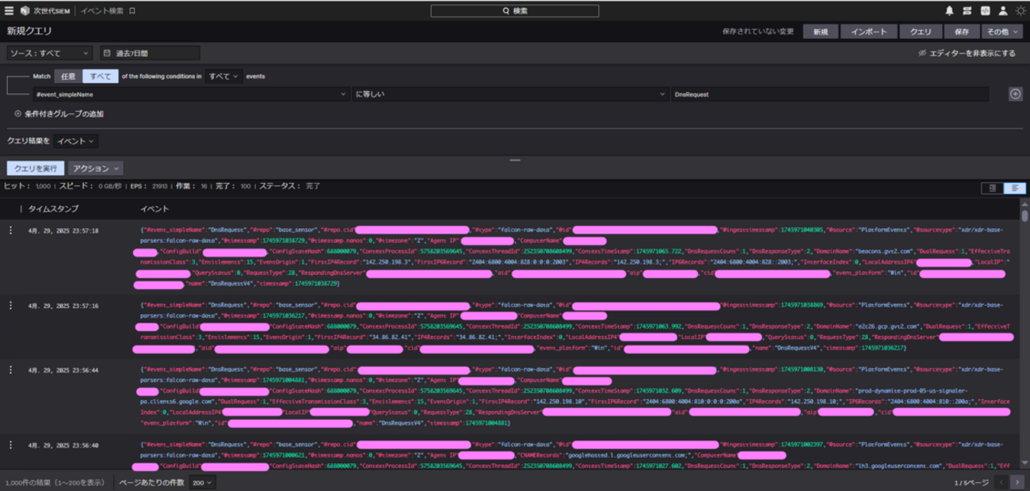Select the すべて match toggle
Screen dimensions: 1030x491
(101, 77)
